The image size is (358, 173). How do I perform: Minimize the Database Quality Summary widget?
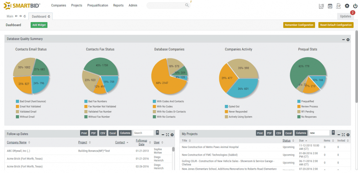coord(343,39)
